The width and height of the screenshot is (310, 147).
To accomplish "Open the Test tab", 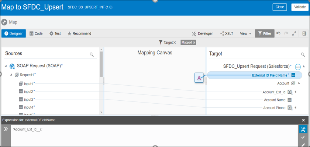I will (x=55, y=33).
